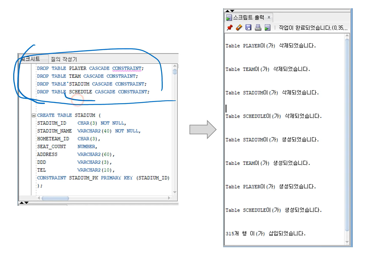Click 'Table SCHEDULE이(가) 생성되었습니다.' output line

click(x=274, y=210)
